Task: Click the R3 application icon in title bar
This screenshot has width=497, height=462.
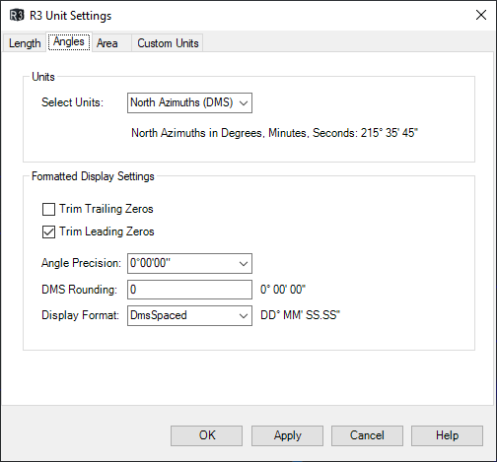Action: [x=17, y=15]
